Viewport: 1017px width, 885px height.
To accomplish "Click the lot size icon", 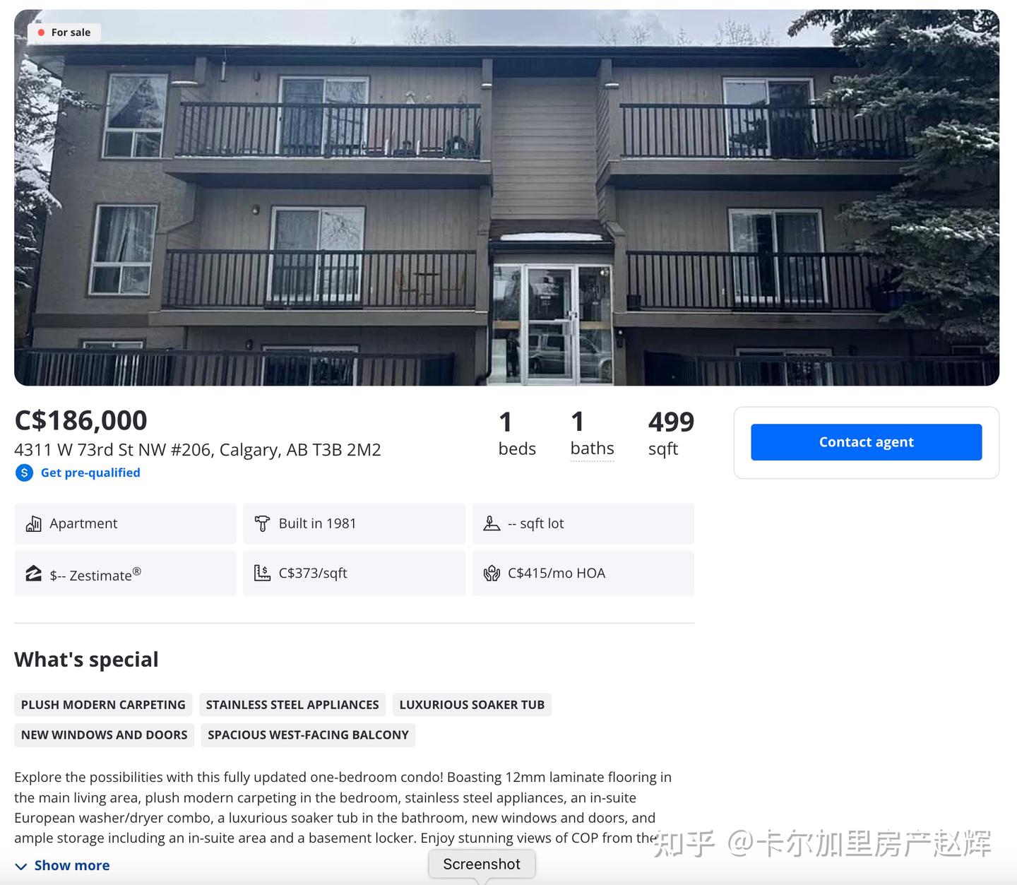I will 492,523.
